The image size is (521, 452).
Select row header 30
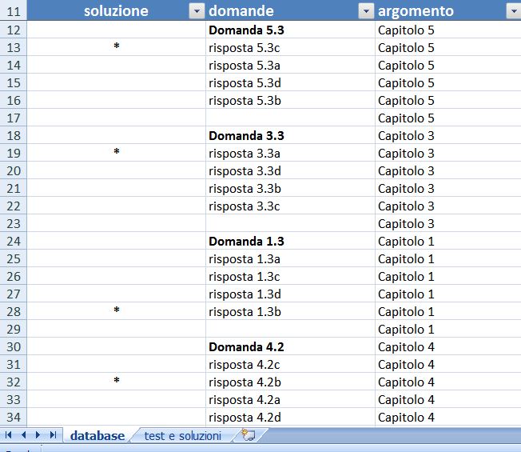14,347
